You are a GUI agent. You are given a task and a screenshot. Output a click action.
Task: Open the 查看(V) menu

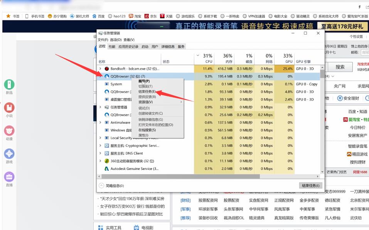click(129, 40)
